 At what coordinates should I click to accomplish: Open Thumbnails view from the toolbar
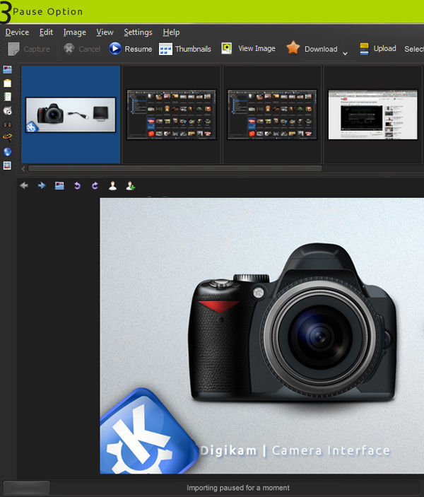tap(184, 49)
